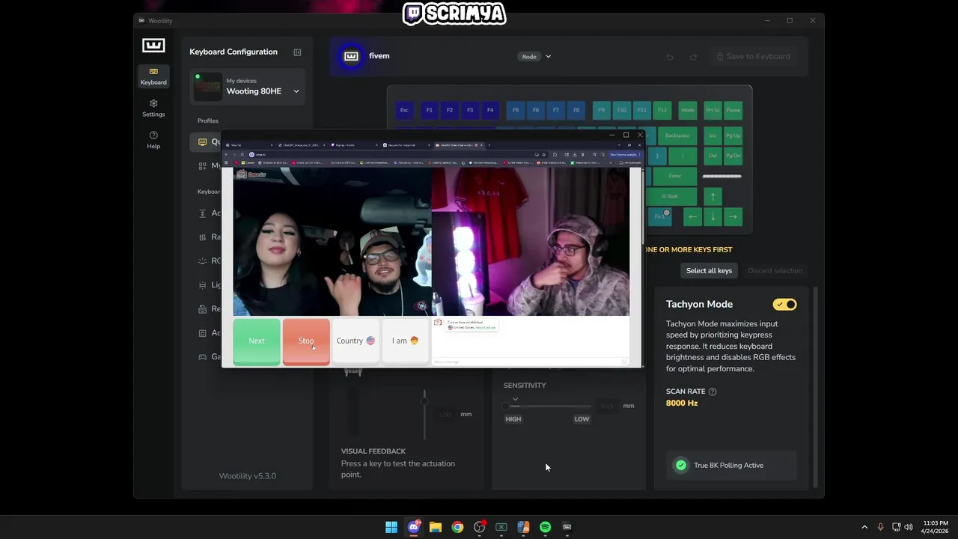Select the F3 key on keyboard layout
958x539 pixels.
click(470, 110)
